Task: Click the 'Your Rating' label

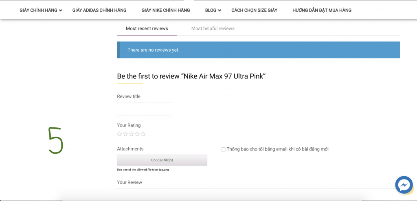Action: pos(129,125)
